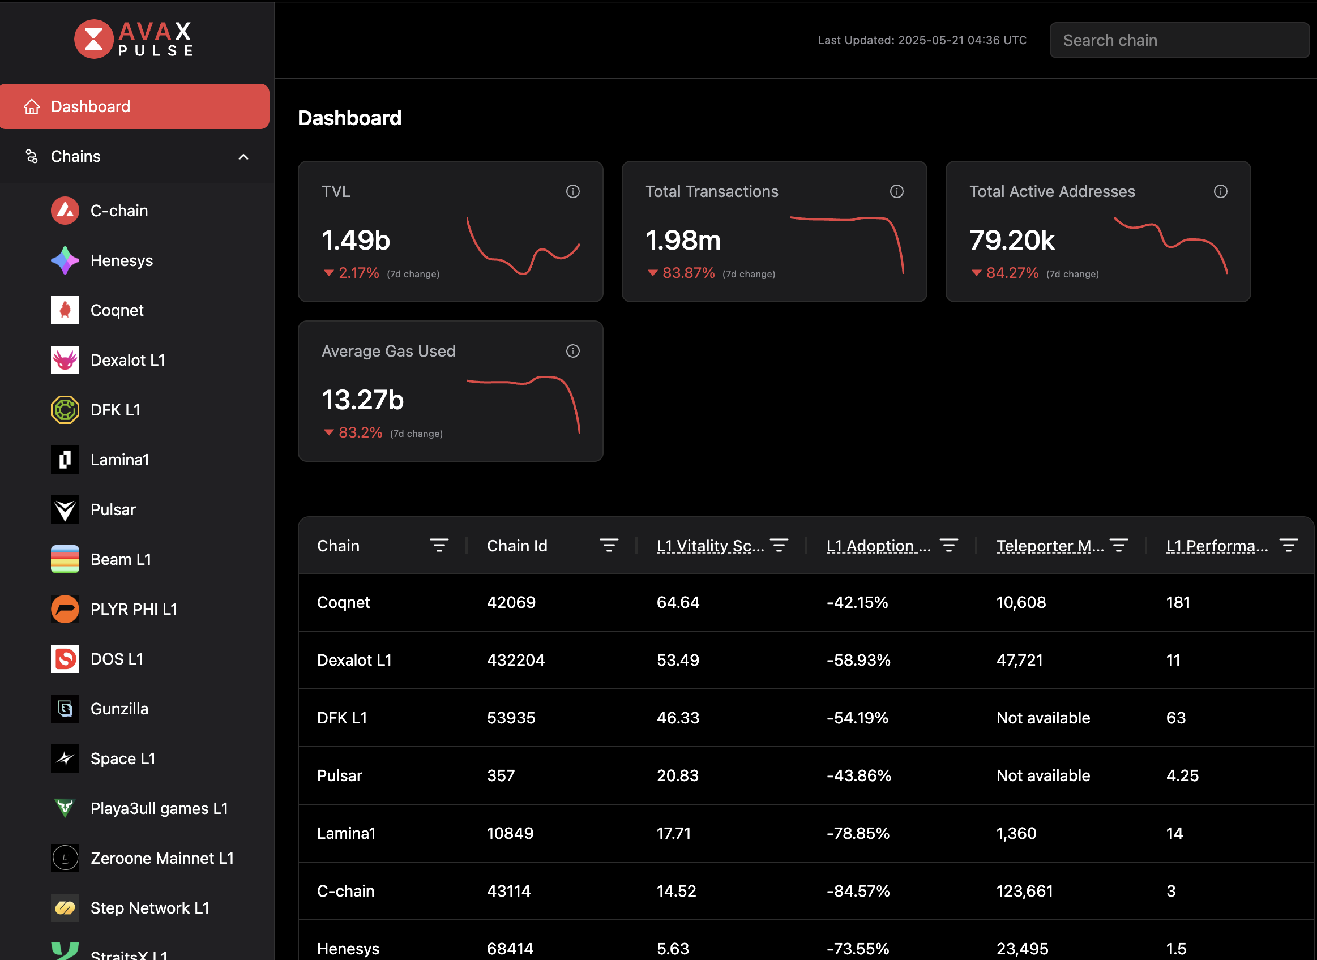Click the Zeroone Mainnet L1 icon
This screenshot has height=960, width=1317.
(65, 858)
